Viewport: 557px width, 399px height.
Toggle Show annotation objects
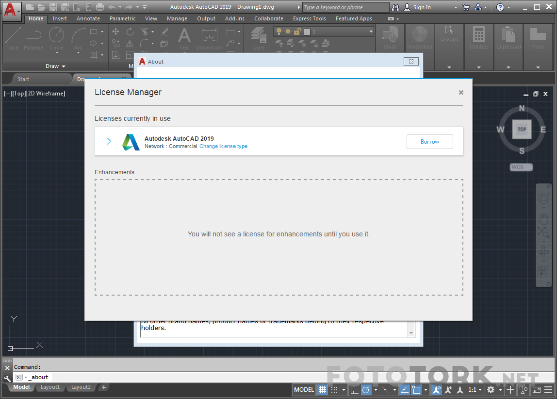[x=437, y=390]
